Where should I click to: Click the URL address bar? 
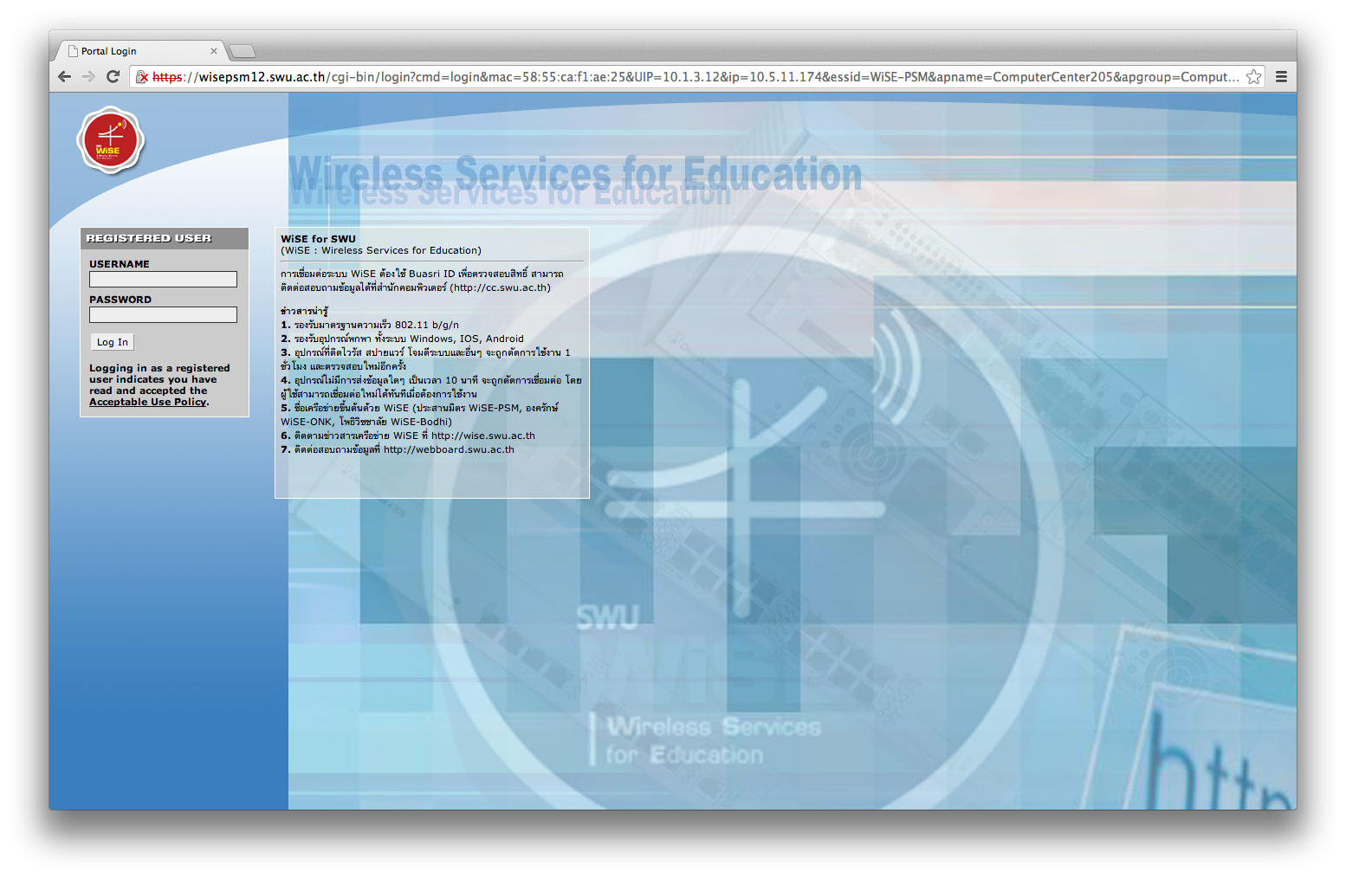coord(696,76)
